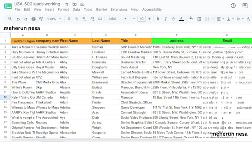Select the paint format roller
The image size is (252, 142).
[41, 19]
